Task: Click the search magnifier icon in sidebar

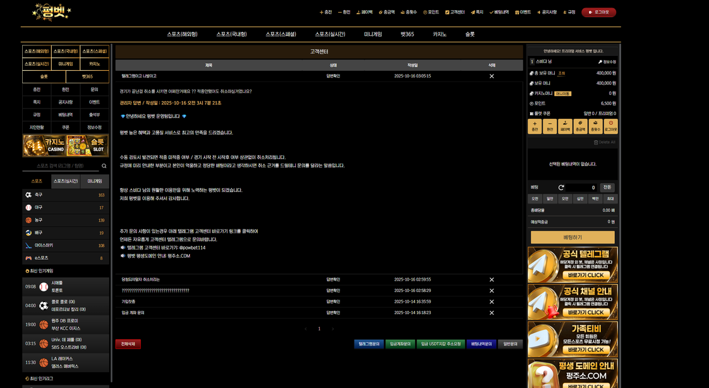Action: 104,166
